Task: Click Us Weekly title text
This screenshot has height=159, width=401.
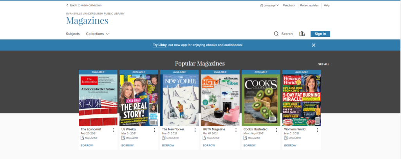Action: (128, 129)
